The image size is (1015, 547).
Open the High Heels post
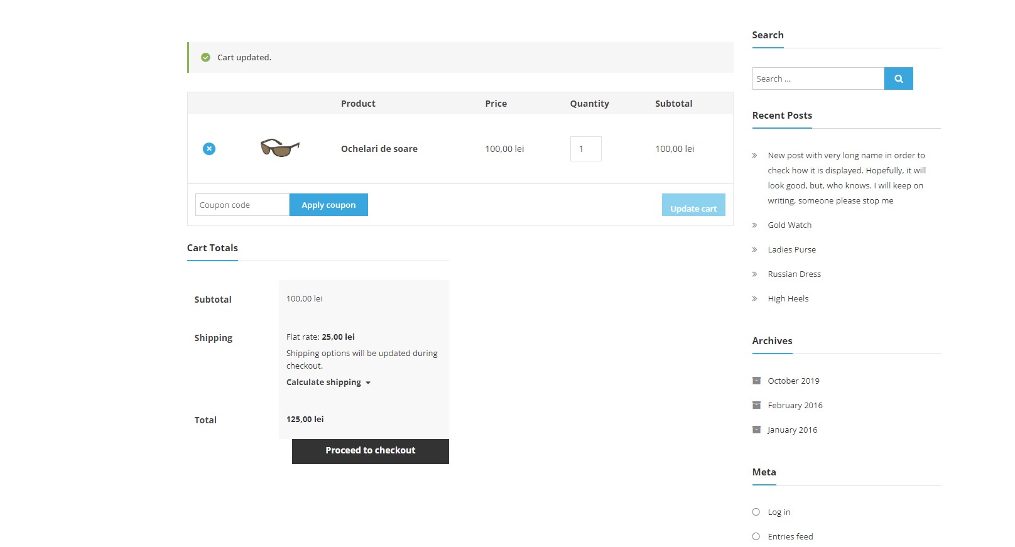click(788, 298)
